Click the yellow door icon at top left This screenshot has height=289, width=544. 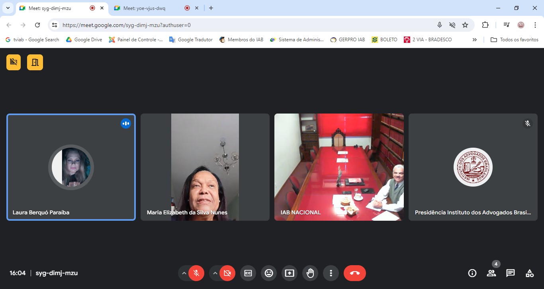(x=35, y=62)
